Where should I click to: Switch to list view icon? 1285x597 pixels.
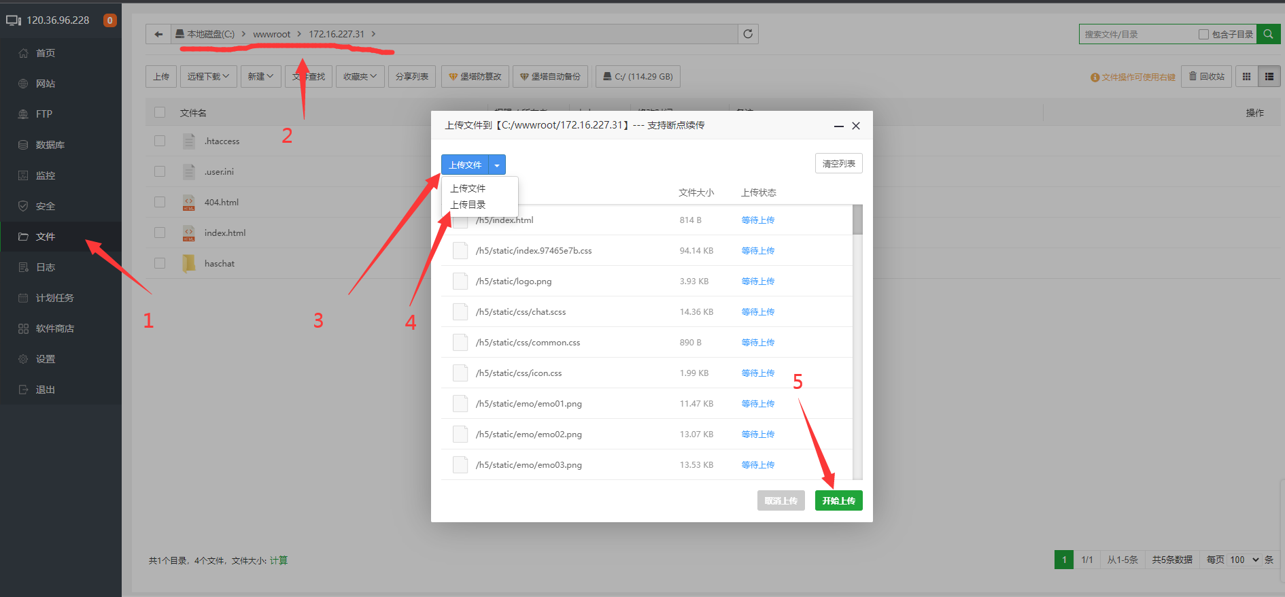pos(1269,77)
